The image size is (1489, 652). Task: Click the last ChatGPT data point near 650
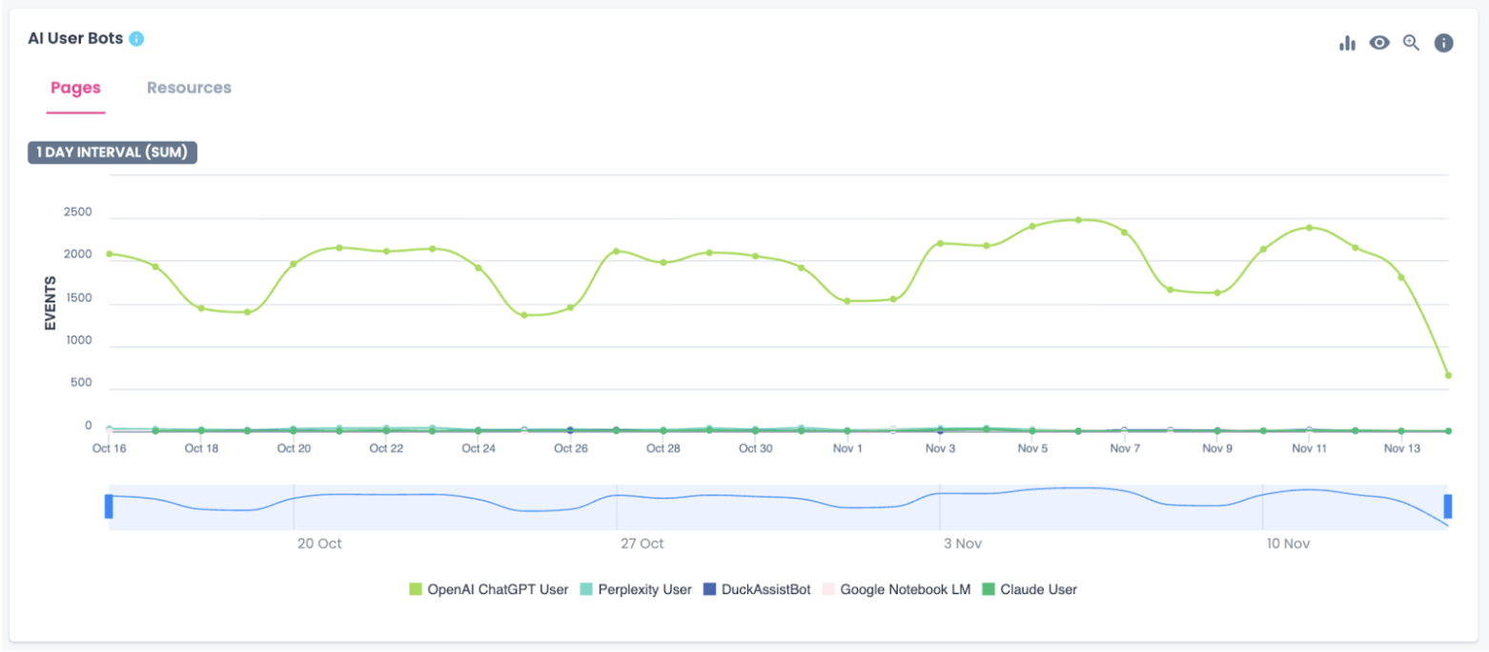(1448, 376)
